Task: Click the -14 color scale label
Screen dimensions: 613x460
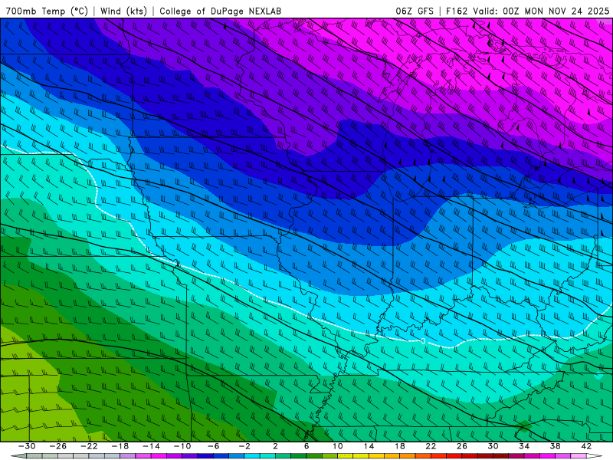Action: (151, 446)
